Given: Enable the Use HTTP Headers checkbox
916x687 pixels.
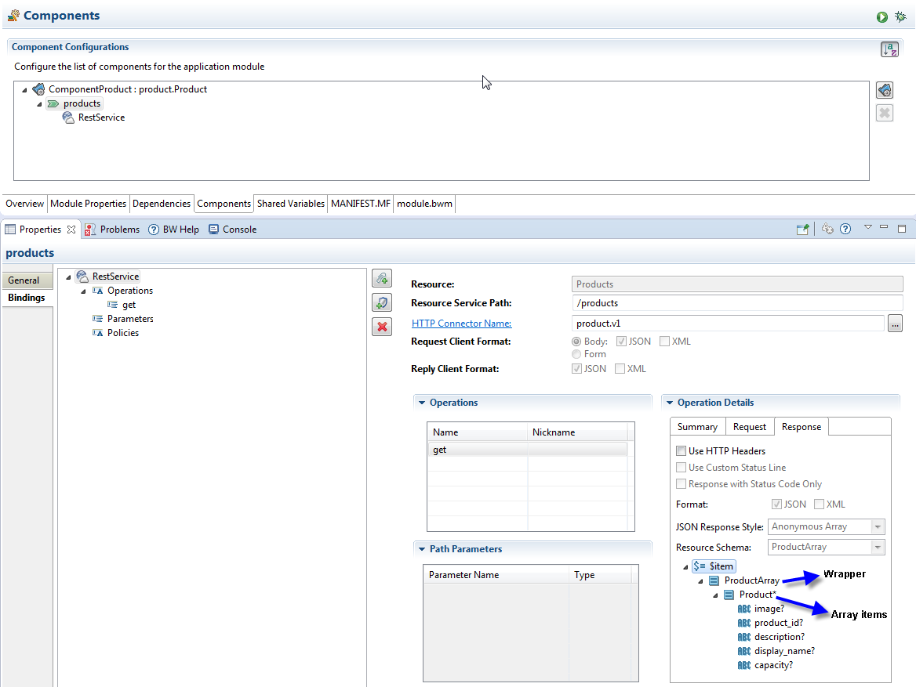Looking at the screenshot, I should pos(681,451).
